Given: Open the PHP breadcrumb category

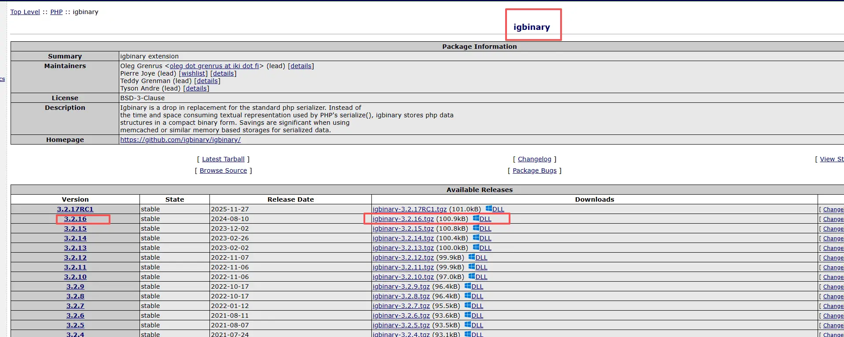Looking at the screenshot, I should pos(56,12).
